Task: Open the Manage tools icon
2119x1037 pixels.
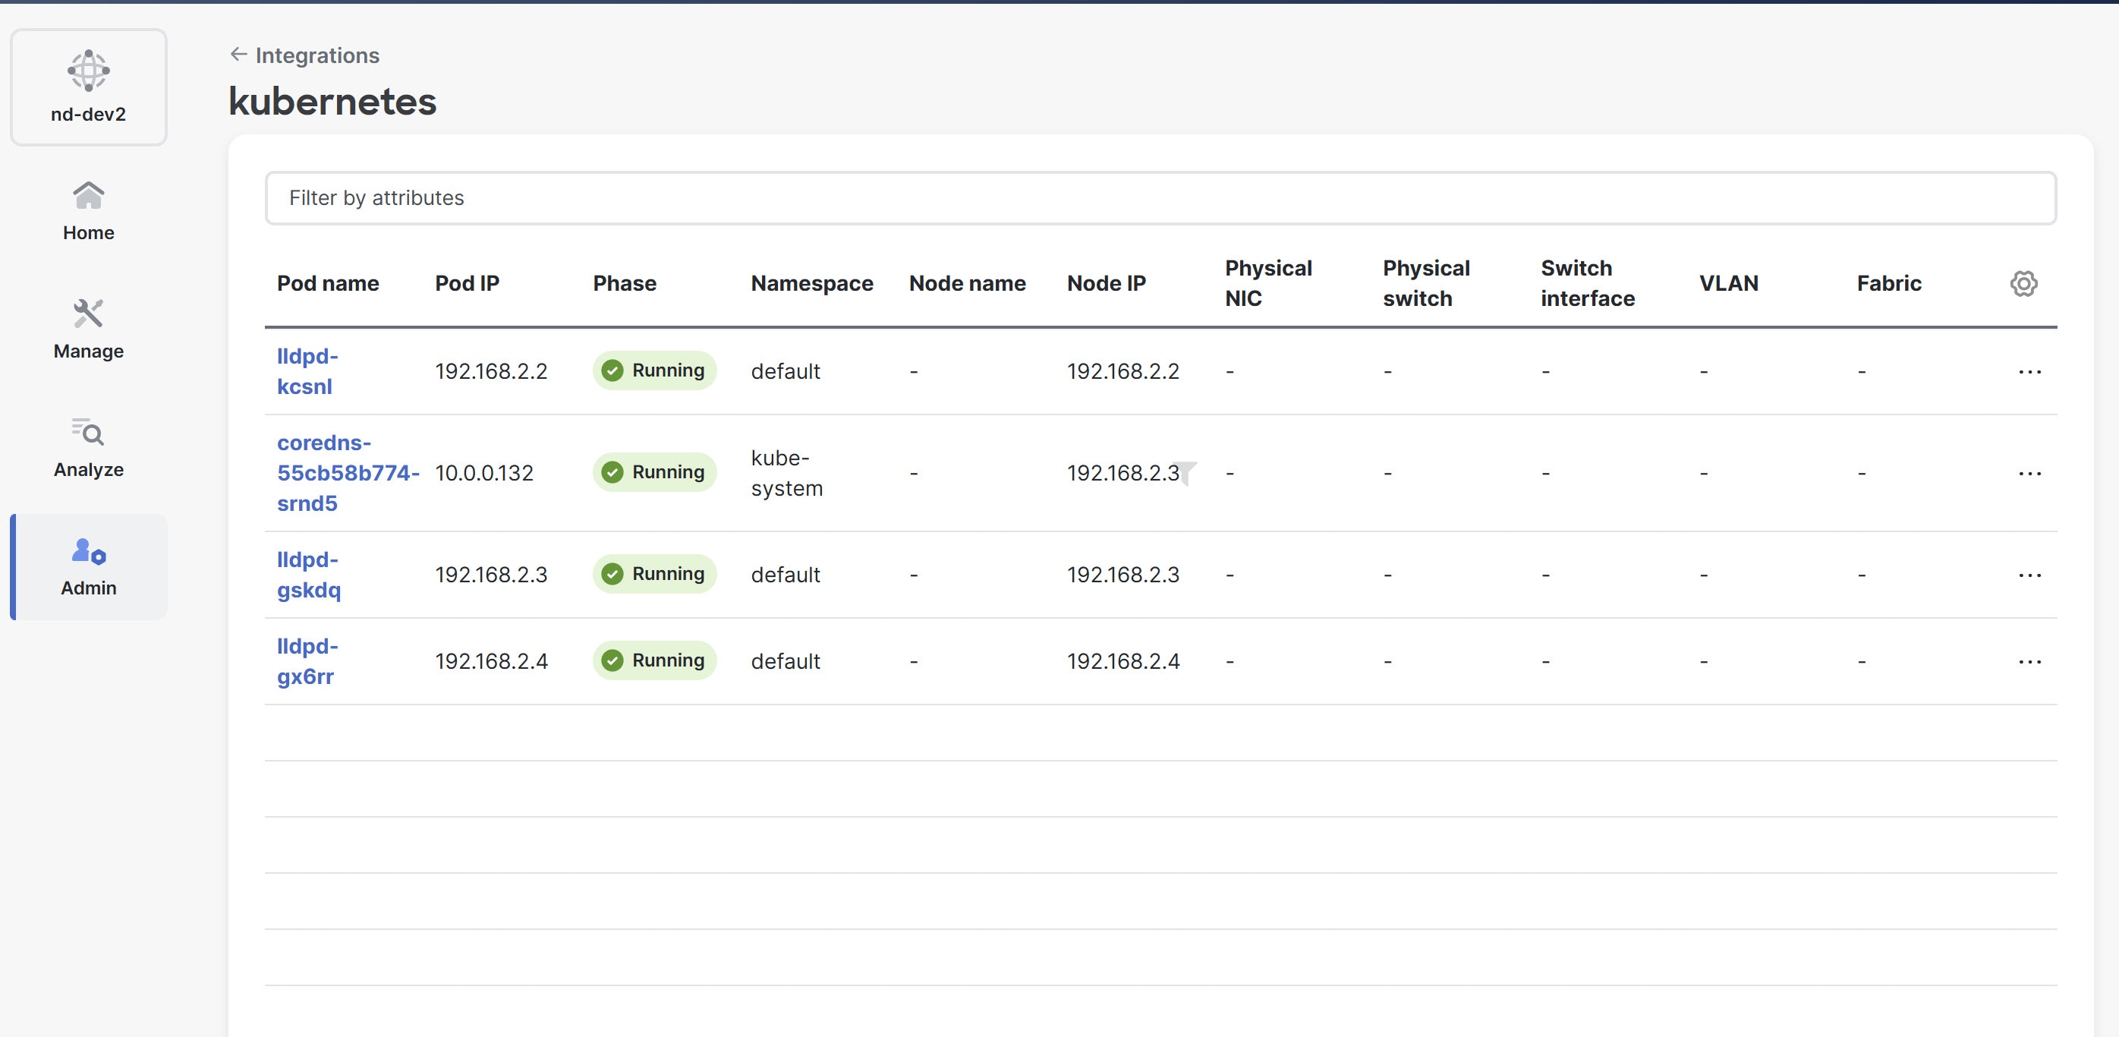Action: coord(88,314)
